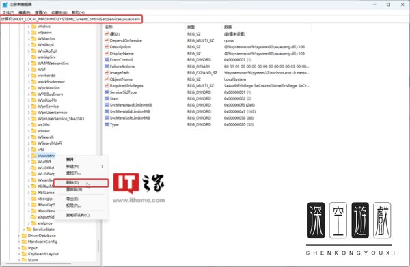This screenshot has width=410, height=267.
Task: Click the Type DWORD value icon
Action: pyautogui.click(x=107, y=124)
